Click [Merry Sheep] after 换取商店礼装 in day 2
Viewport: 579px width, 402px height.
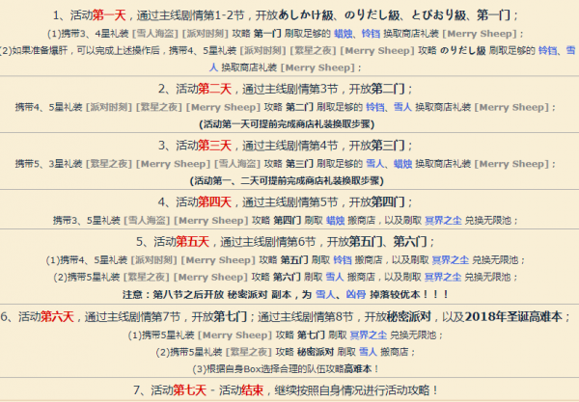coord(511,107)
